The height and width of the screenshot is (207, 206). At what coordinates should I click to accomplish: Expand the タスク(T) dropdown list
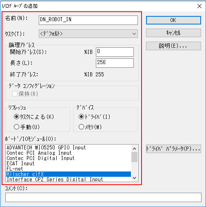[88, 33]
